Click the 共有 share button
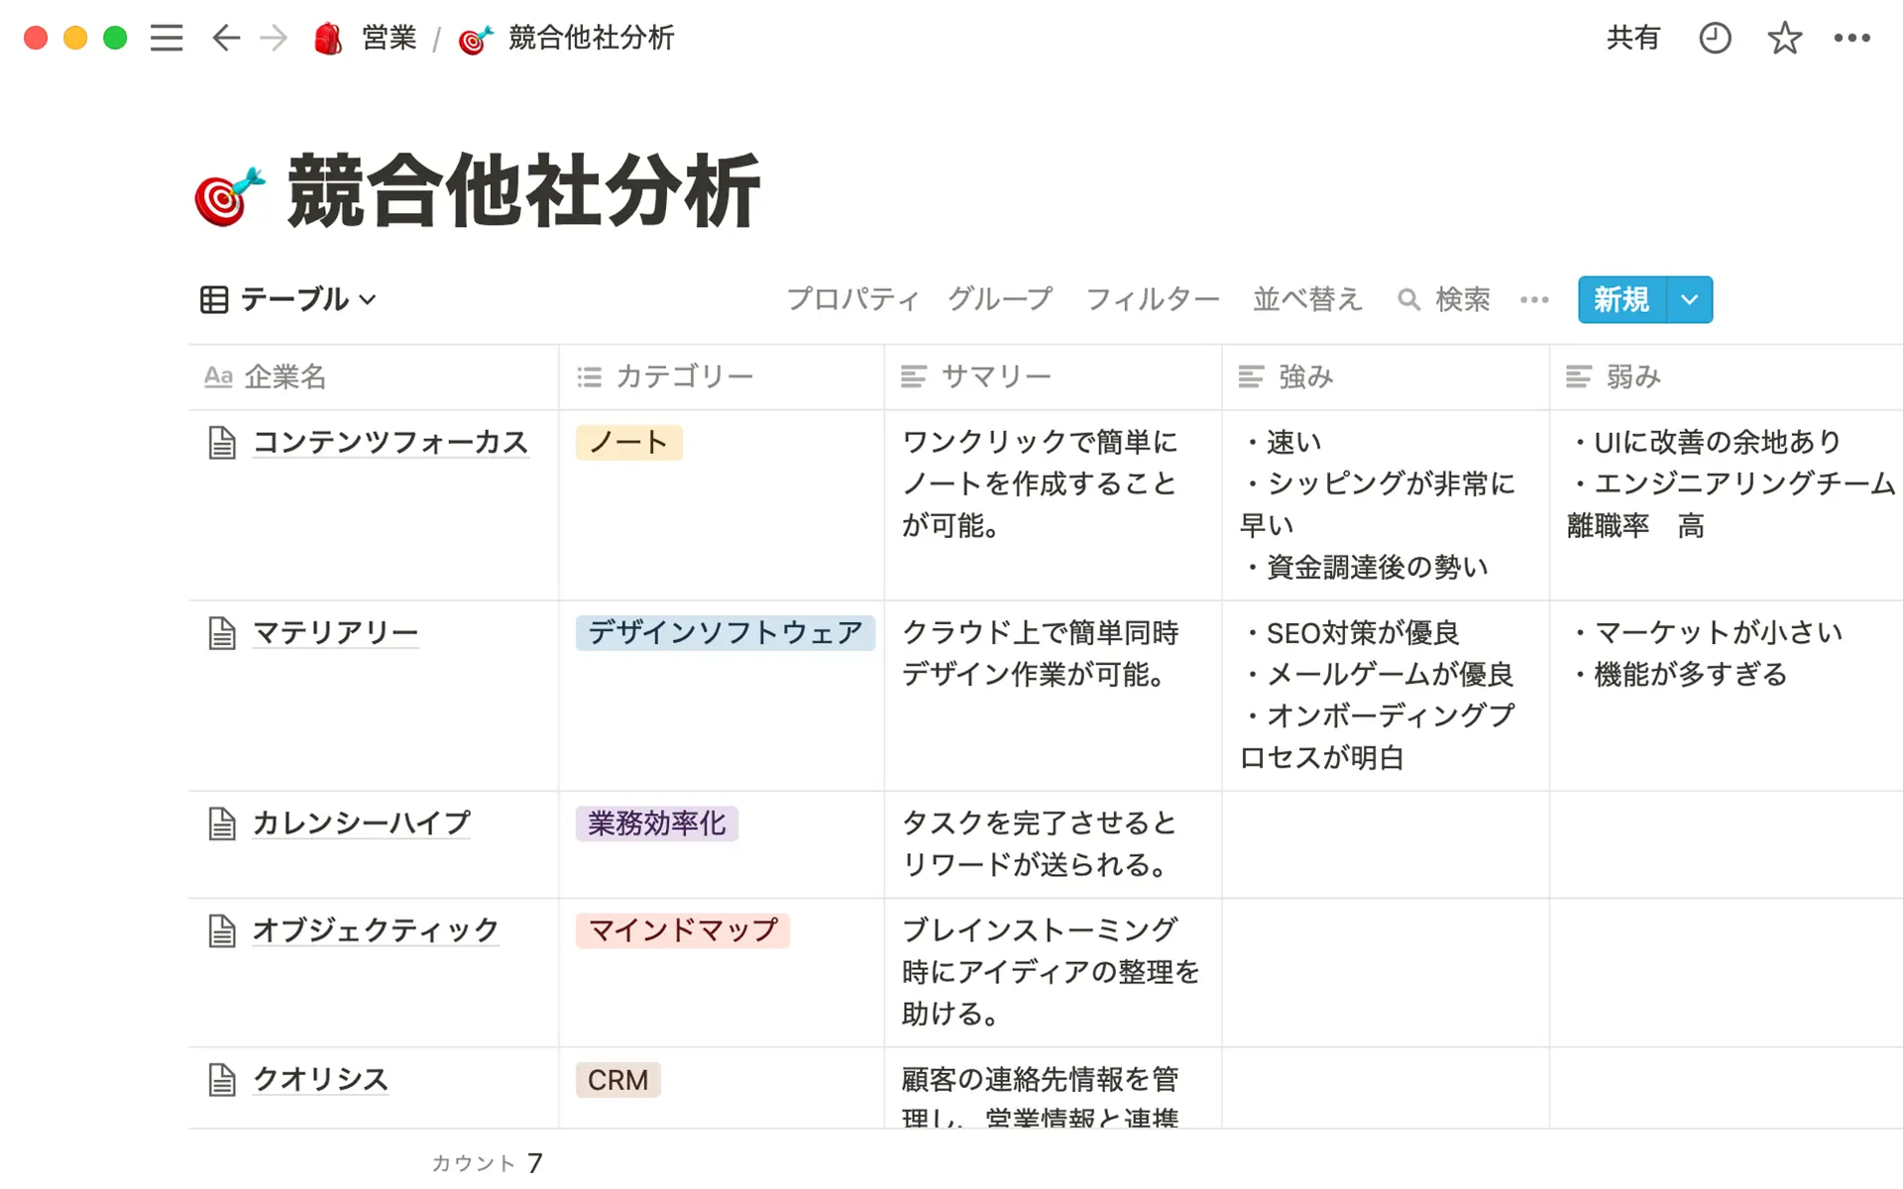Image resolution: width=1903 pixels, height=1189 pixels. pos(1633,38)
